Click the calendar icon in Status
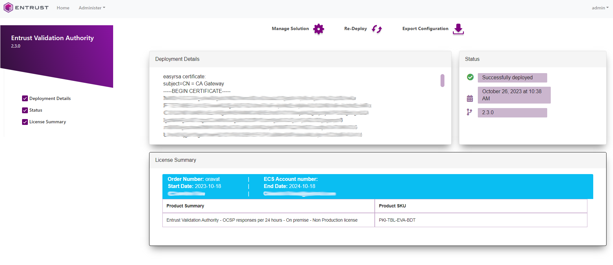 pos(470,98)
